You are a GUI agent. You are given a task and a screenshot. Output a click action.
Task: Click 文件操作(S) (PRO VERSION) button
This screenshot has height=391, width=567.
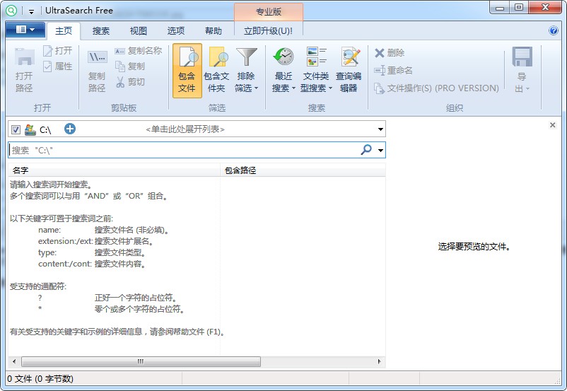tap(436, 88)
